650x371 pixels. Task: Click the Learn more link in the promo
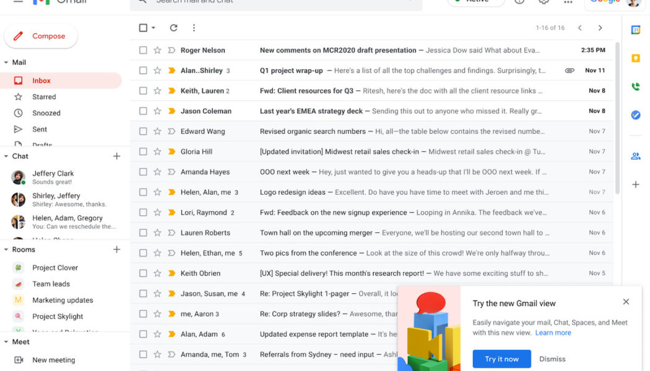[x=553, y=333]
